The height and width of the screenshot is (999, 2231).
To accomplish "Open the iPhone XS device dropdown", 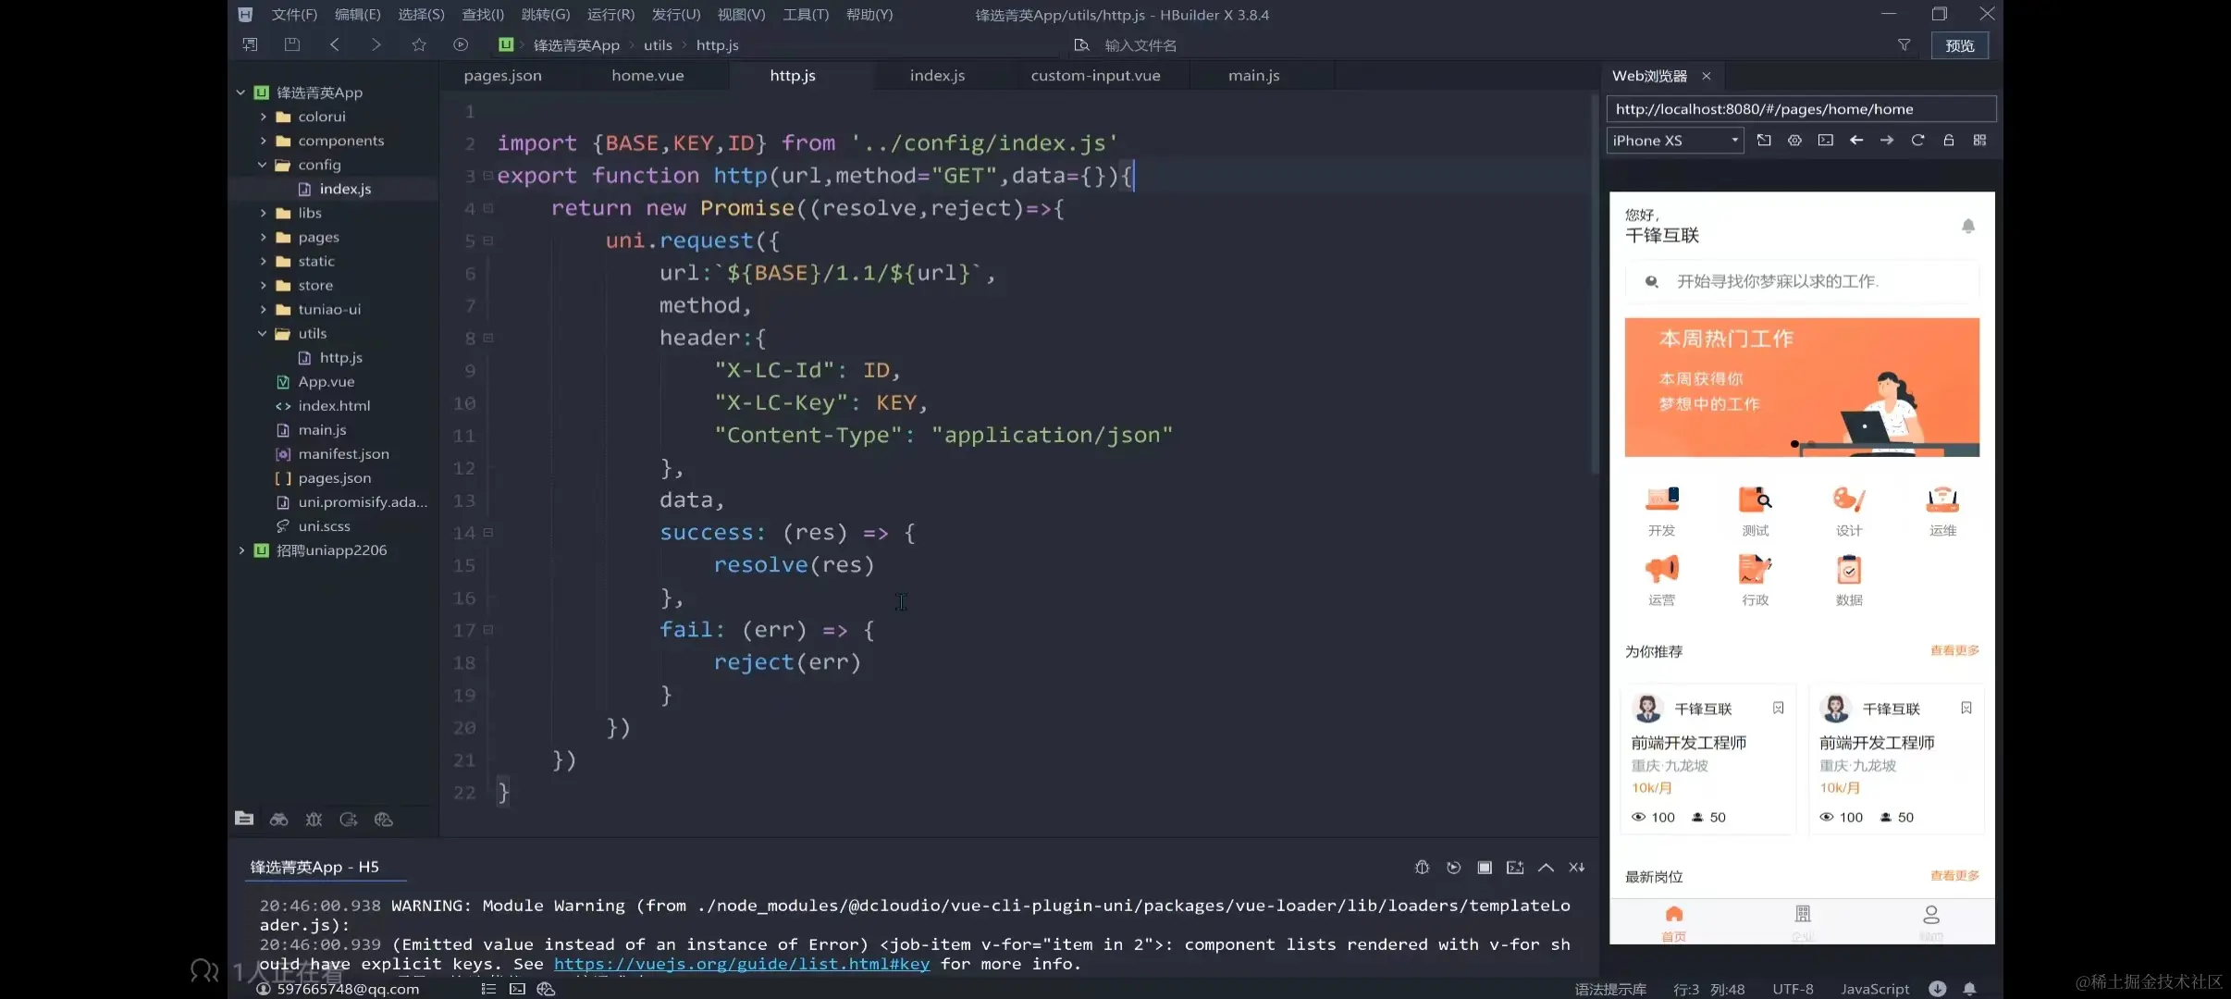I will [1675, 141].
